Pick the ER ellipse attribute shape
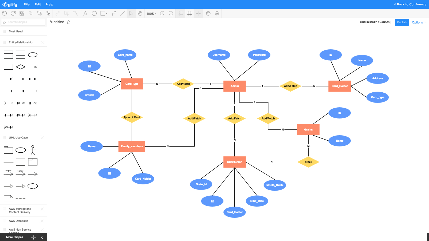 click(x=33, y=55)
